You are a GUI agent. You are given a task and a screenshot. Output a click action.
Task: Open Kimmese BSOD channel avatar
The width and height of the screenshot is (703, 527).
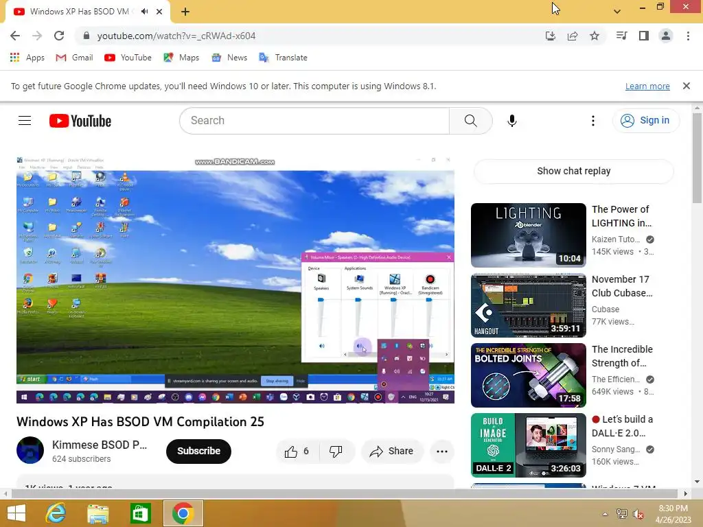(30, 450)
